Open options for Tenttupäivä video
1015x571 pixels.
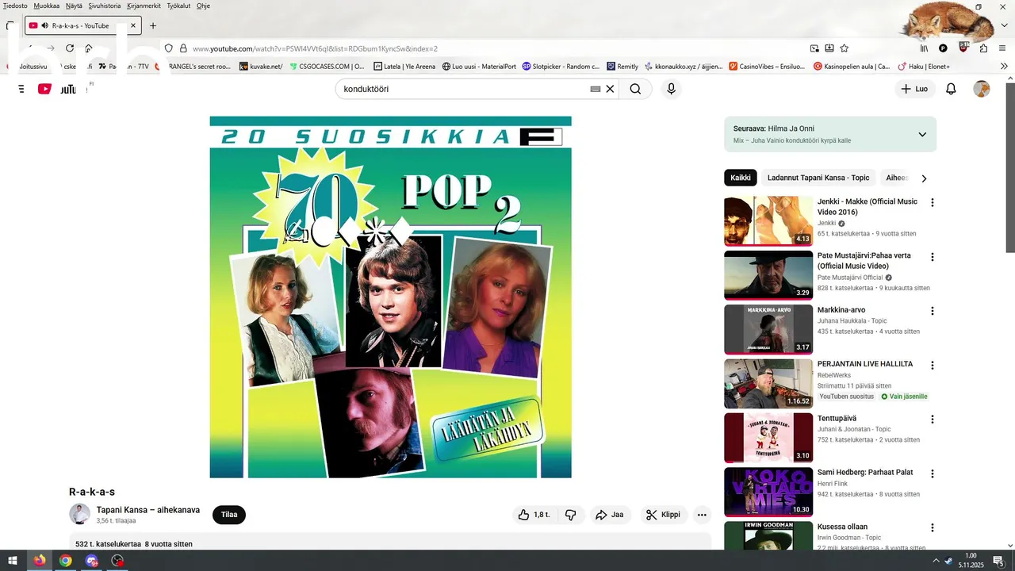point(933,419)
